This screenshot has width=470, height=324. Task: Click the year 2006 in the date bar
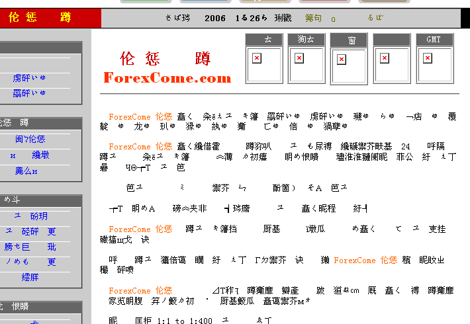(215, 19)
